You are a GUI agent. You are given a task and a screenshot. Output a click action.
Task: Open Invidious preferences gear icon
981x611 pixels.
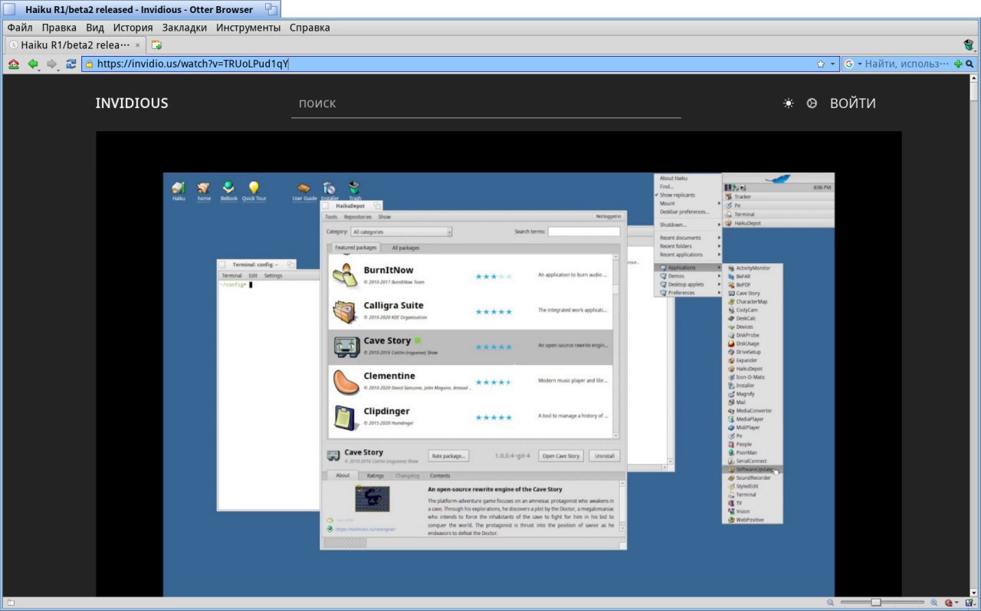point(812,103)
